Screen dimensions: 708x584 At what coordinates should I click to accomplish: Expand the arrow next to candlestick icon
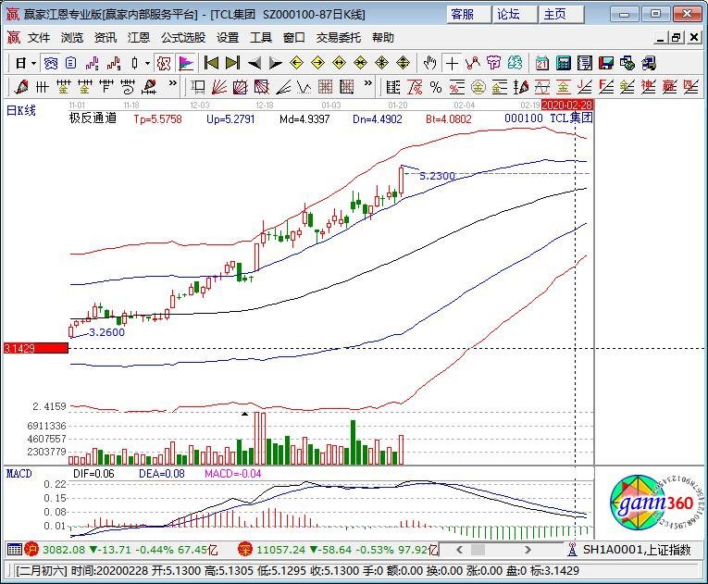[147, 63]
